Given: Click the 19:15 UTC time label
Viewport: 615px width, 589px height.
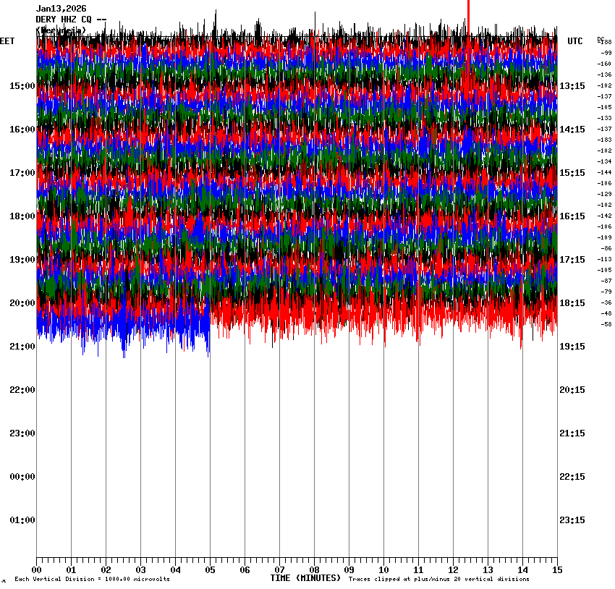Looking at the screenshot, I should coord(572,347).
